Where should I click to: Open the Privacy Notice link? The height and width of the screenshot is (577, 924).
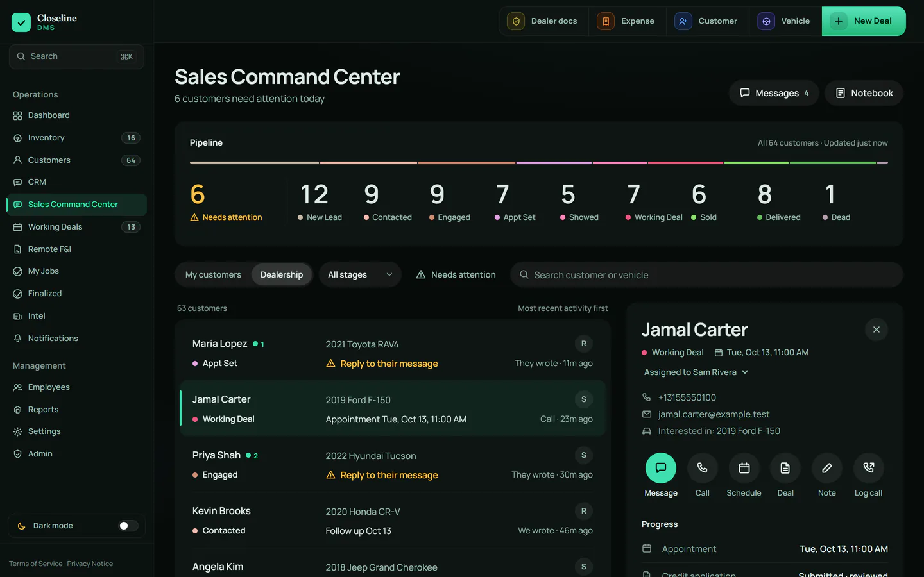pos(90,564)
